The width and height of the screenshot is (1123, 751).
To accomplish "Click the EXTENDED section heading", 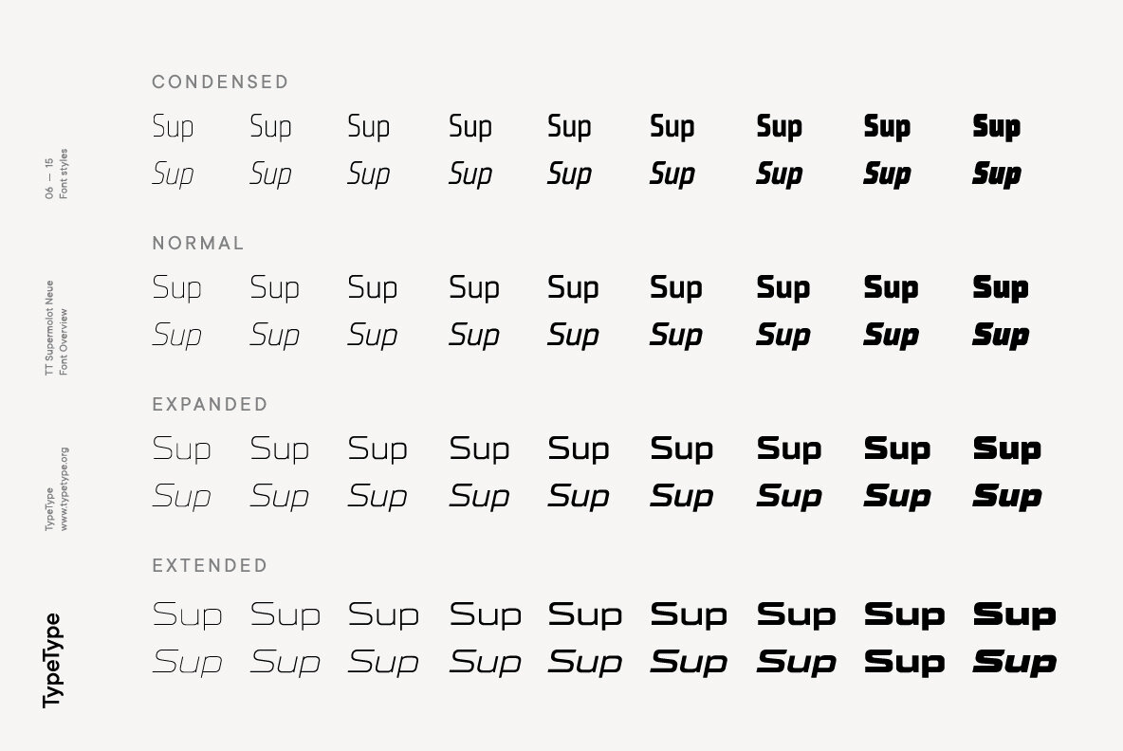I will 210,565.
